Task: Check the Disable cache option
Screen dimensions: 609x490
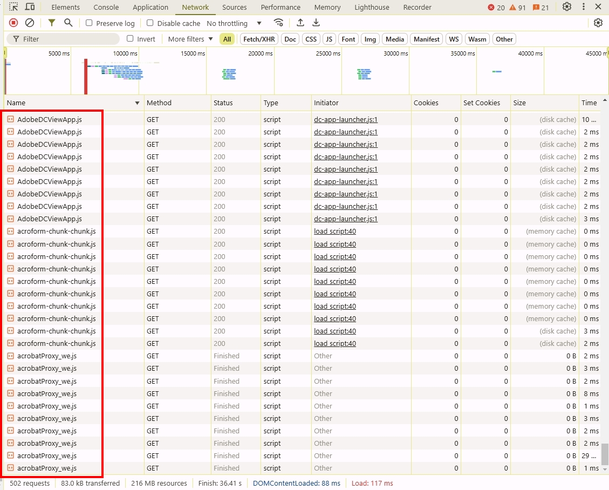Action: (150, 23)
